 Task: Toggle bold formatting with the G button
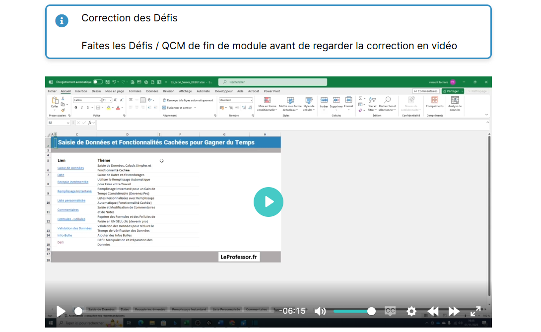pos(76,107)
